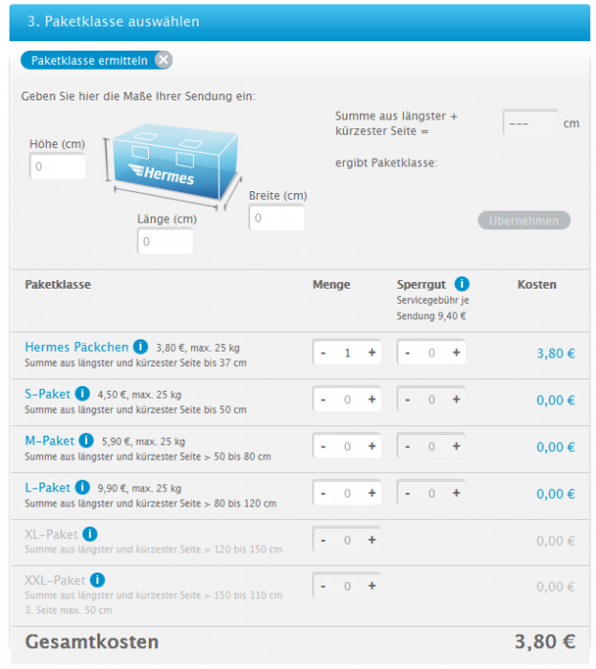The width and height of the screenshot is (596, 669).
Task: Increase XXL-Paket Menge with plus
Action: pos(372,586)
